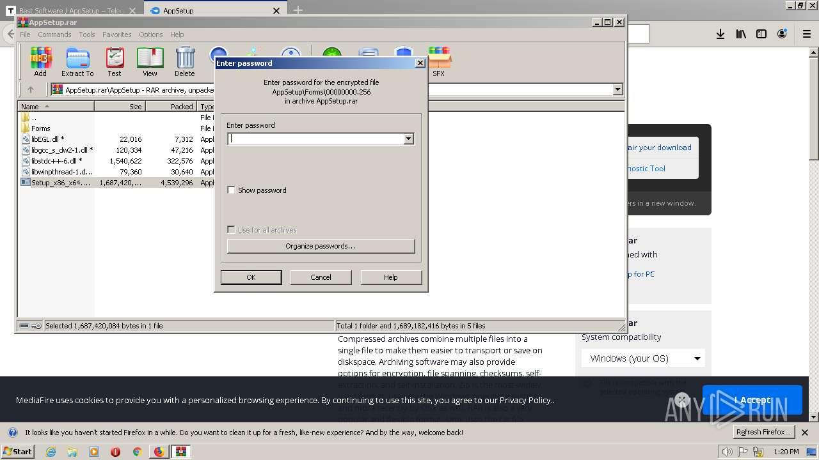Open the Firefox Library icon
The width and height of the screenshot is (819, 460).
tap(741, 34)
